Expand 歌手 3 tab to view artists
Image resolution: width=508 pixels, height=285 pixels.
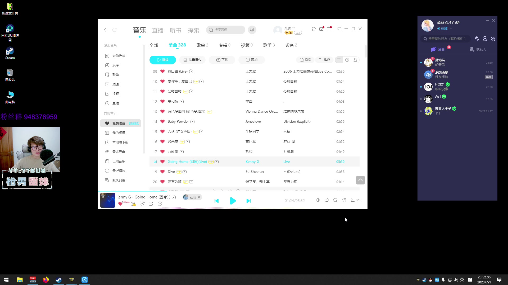269,45
